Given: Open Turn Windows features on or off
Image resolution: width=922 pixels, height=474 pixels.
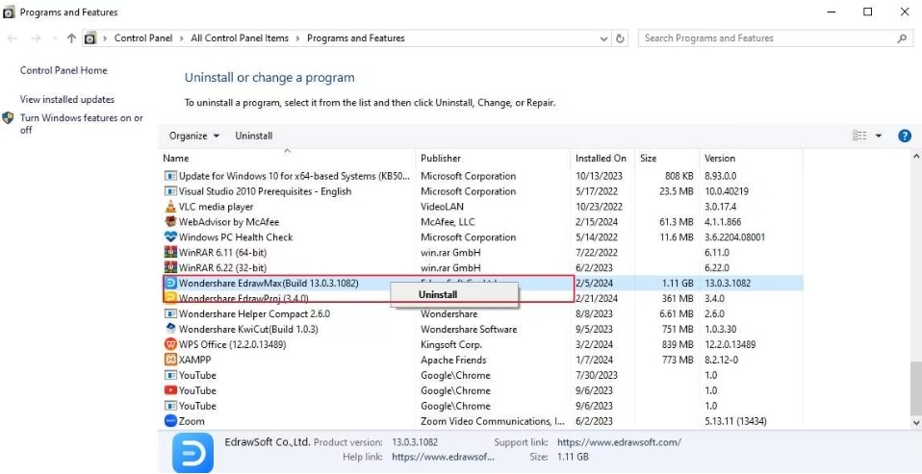Looking at the screenshot, I should tap(82, 124).
